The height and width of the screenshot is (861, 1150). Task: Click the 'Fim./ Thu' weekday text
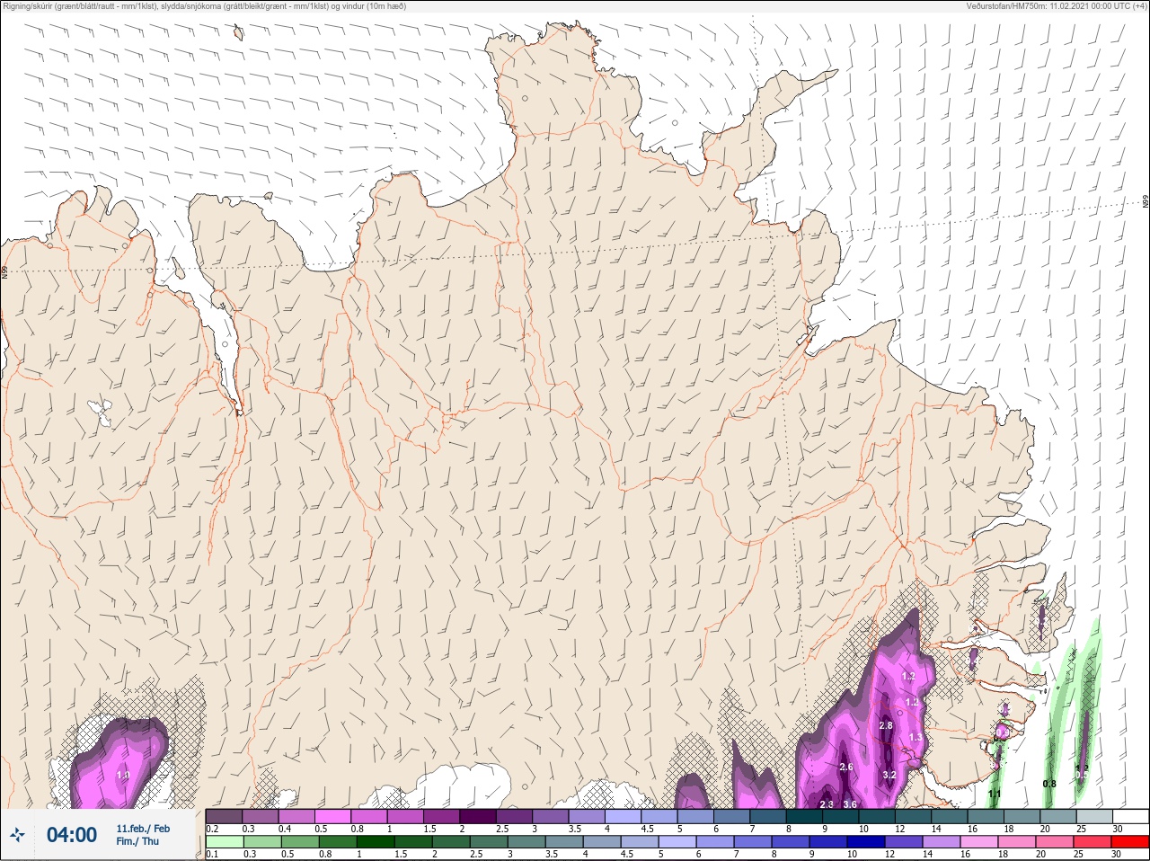point(137,841)
